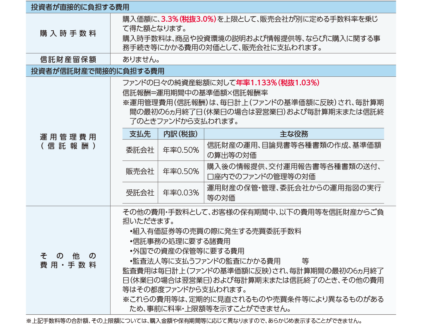The image size is (422, 324).
Task: Click the header 投資者が信託財産で間接的に負担する費用
Action: 97,71
